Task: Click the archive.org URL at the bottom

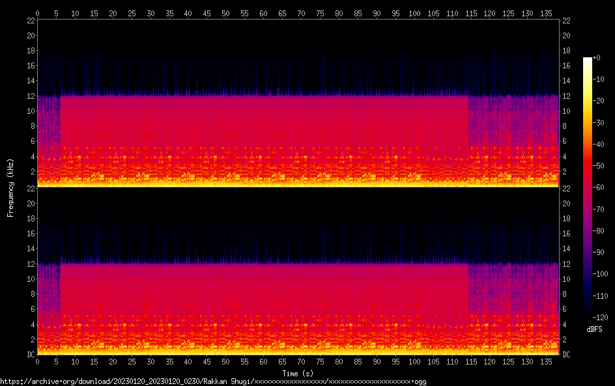Action: click(x=213, y=381)
